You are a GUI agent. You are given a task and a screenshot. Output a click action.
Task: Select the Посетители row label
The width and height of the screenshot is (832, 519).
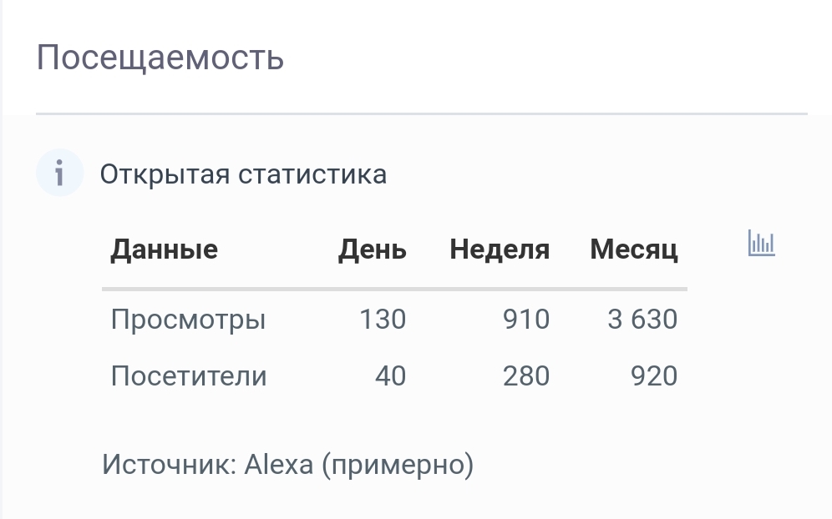[188, 375]
